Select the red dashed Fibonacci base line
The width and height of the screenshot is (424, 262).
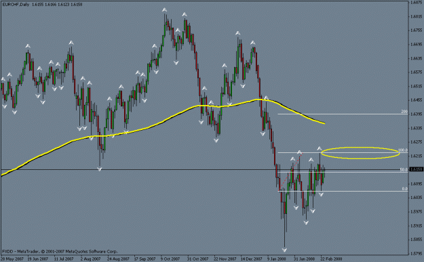click(290, 172)
